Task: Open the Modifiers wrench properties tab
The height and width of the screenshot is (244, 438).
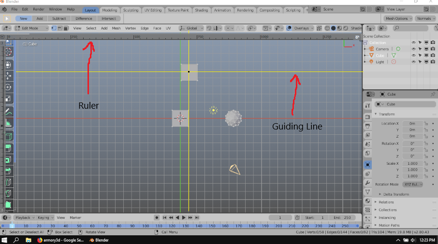Action: coord(367,183)
